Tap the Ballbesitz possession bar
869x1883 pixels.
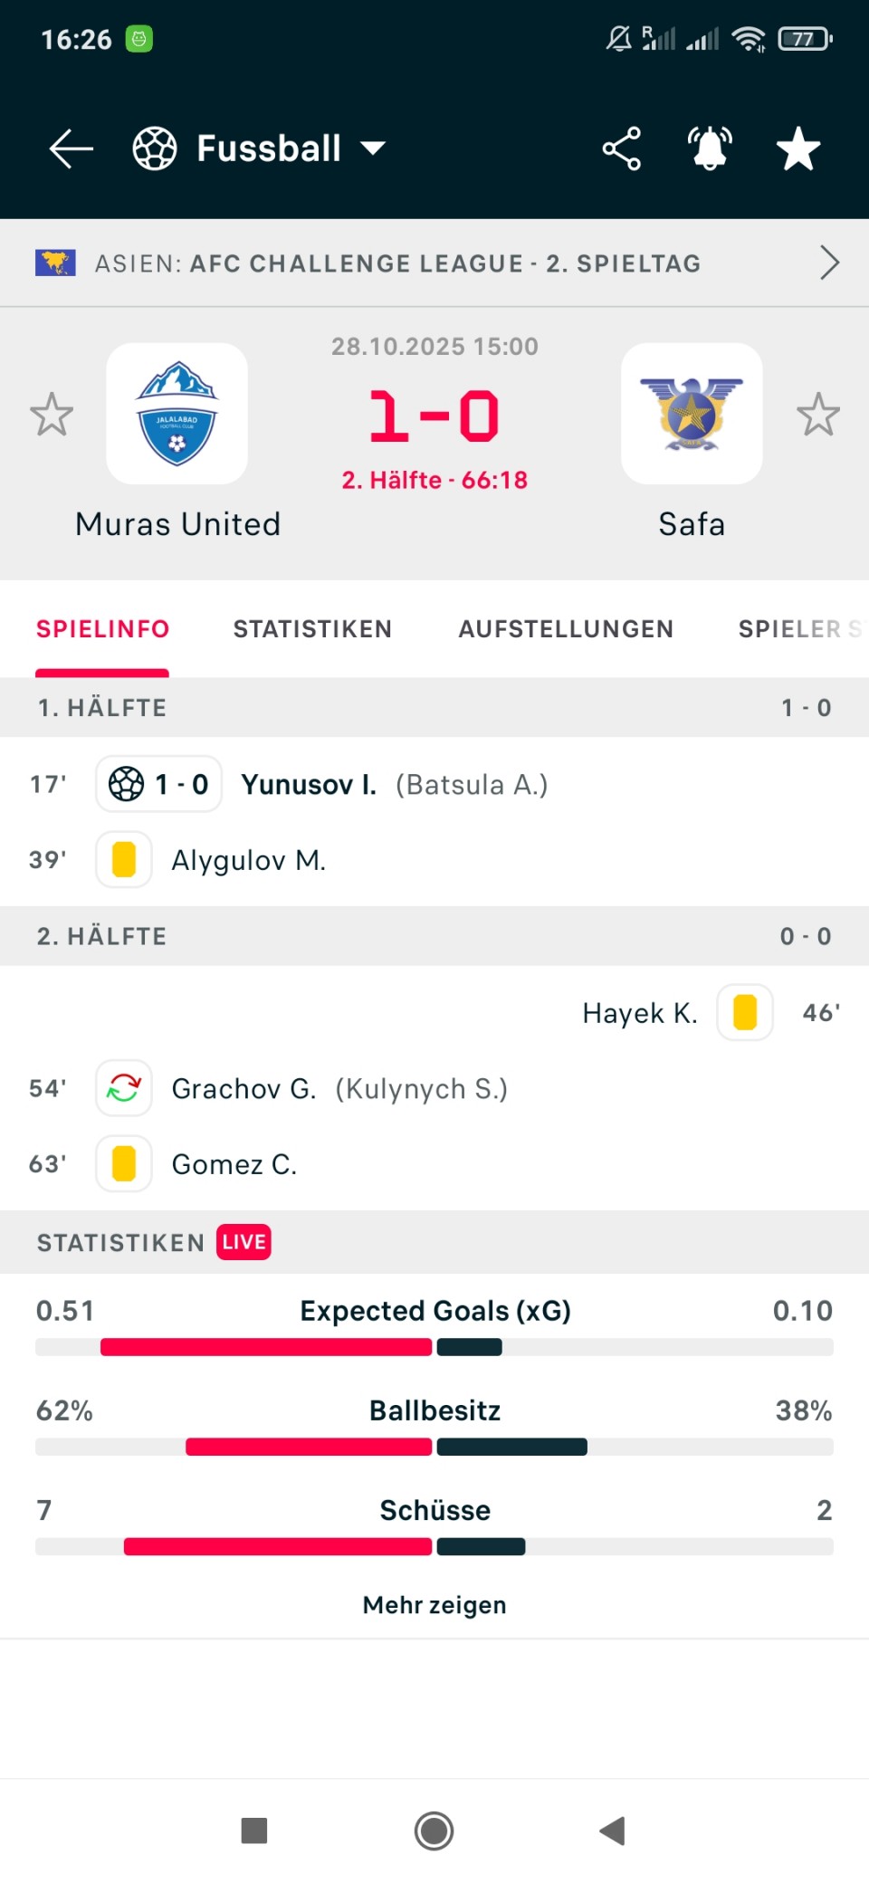(434, 1447)
